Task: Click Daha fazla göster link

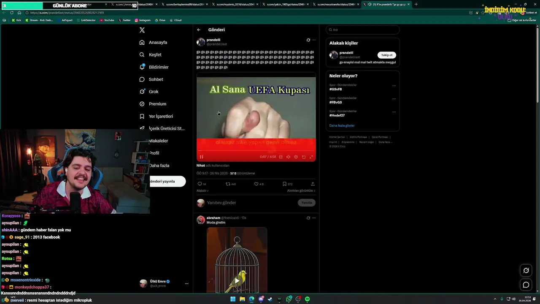Action: point(342,125)
